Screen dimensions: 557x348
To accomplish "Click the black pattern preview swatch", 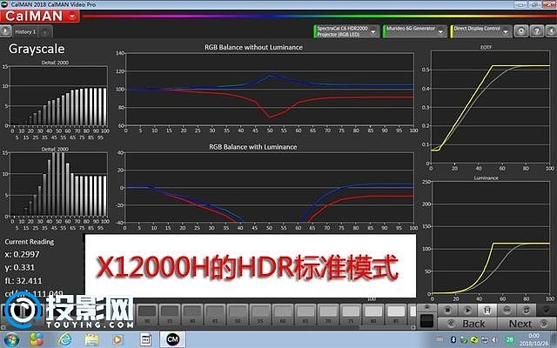I will coord(426,320).
